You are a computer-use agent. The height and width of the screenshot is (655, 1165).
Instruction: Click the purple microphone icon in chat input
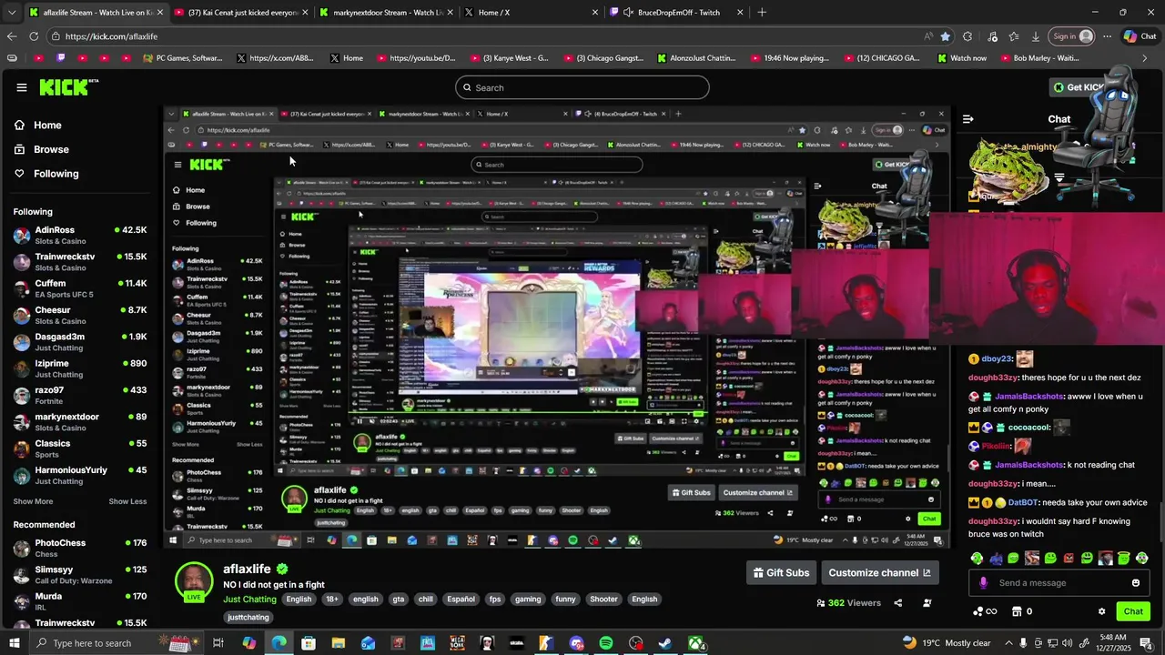(x=983, y=583)
